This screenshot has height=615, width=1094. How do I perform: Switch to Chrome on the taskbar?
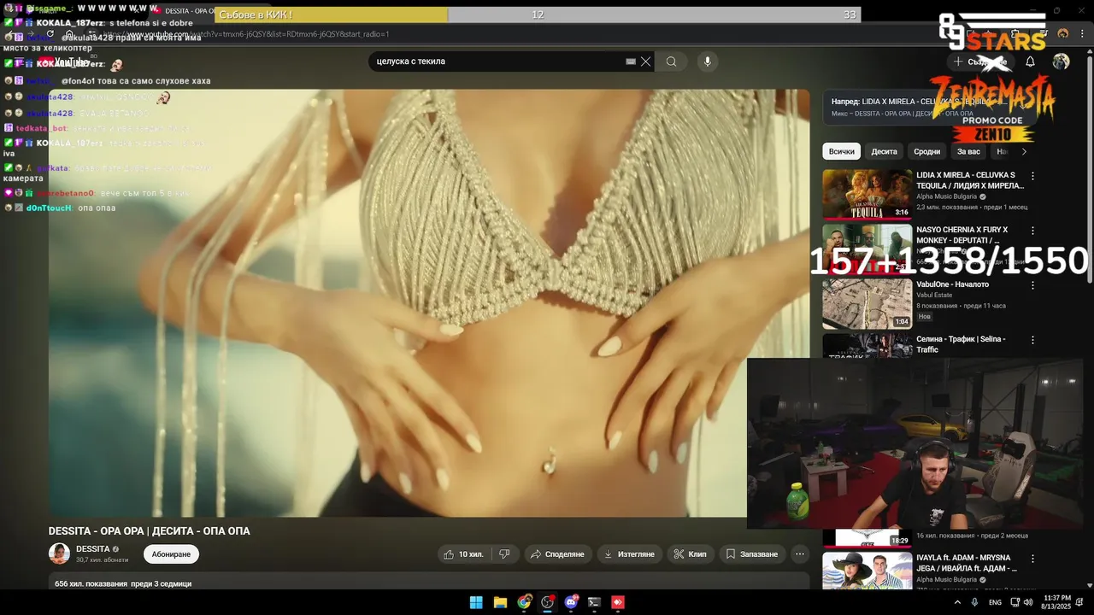(x=524, y=602)
